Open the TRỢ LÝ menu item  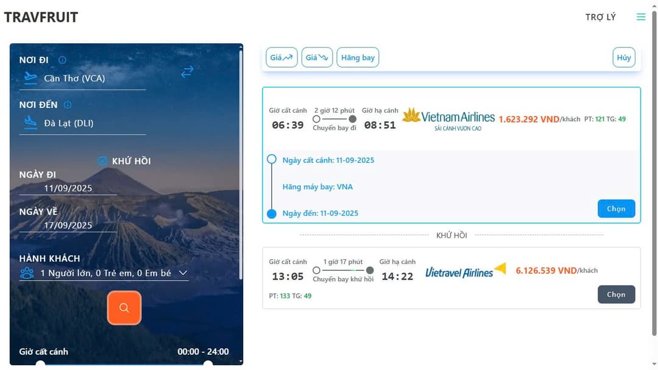click(x=601, y=17)
